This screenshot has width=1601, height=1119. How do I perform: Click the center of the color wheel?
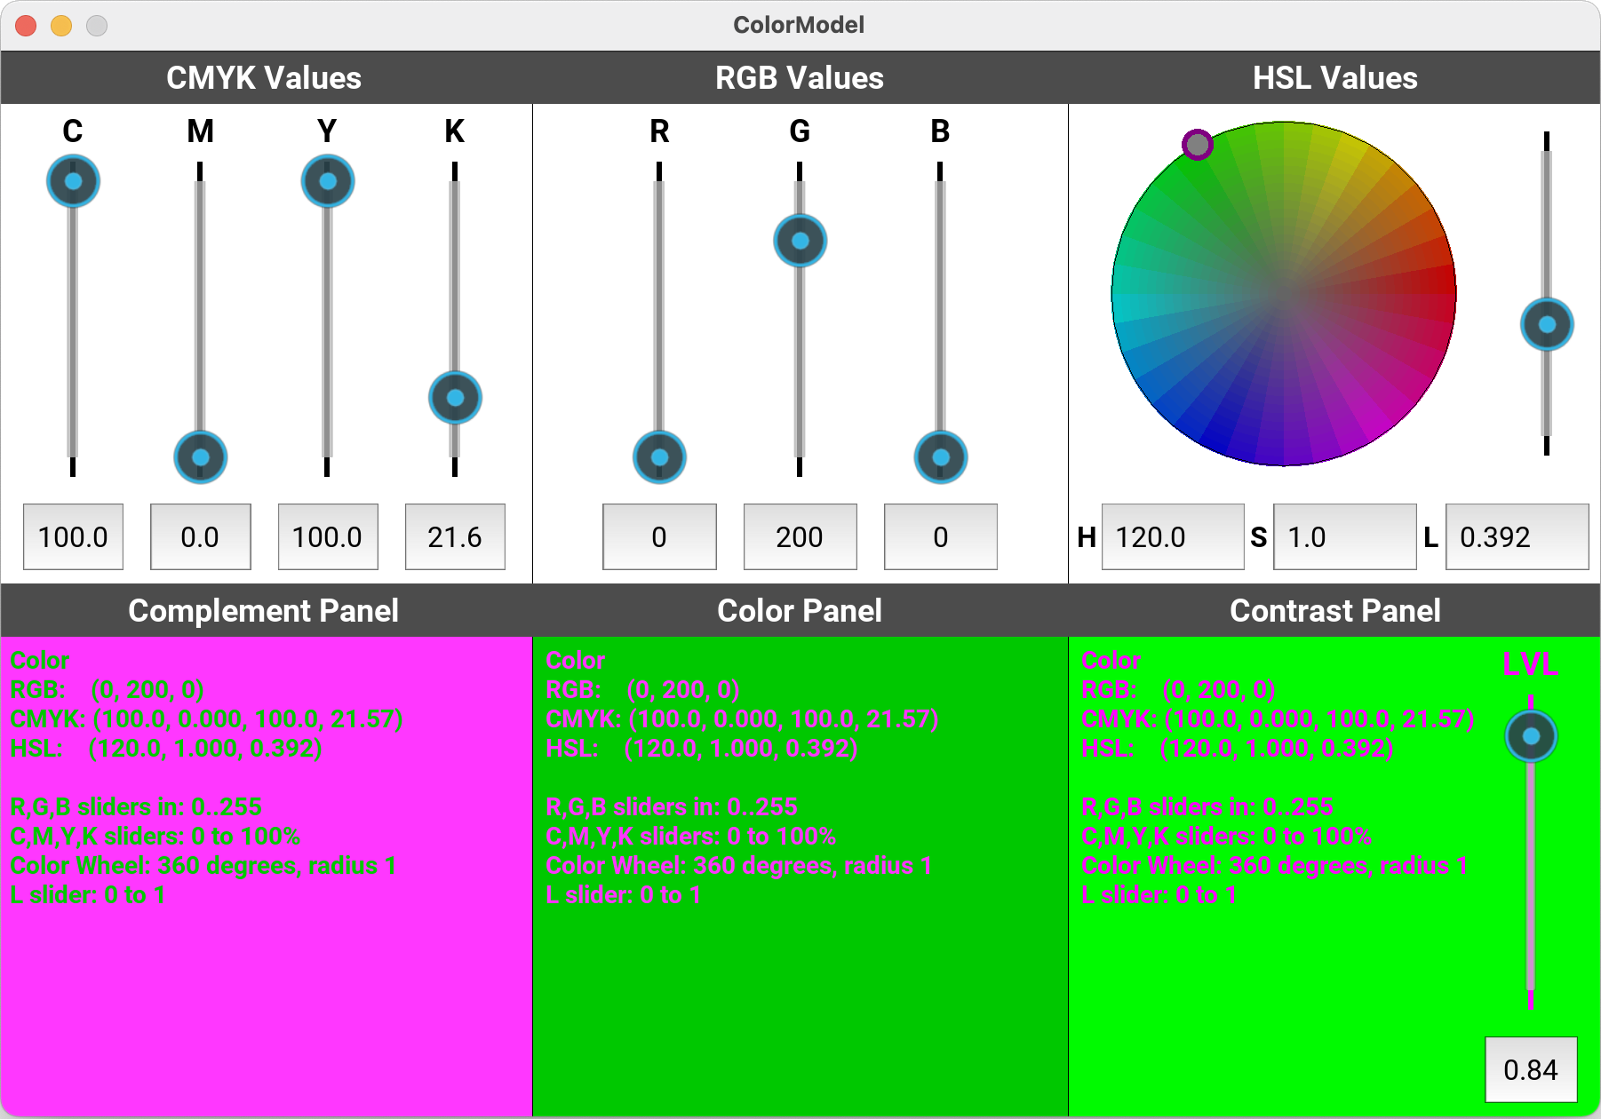1284,294
